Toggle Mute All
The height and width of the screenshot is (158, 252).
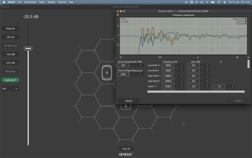pos(10,29)
